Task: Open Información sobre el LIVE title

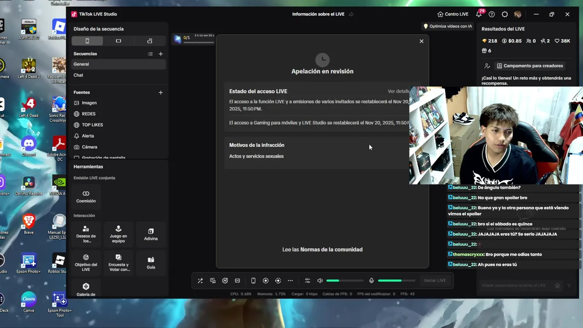Action: coord(318,14)
